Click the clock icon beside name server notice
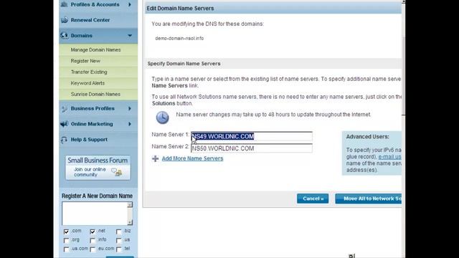The height and width of the screenshot is (258, 459). point(162,118)
